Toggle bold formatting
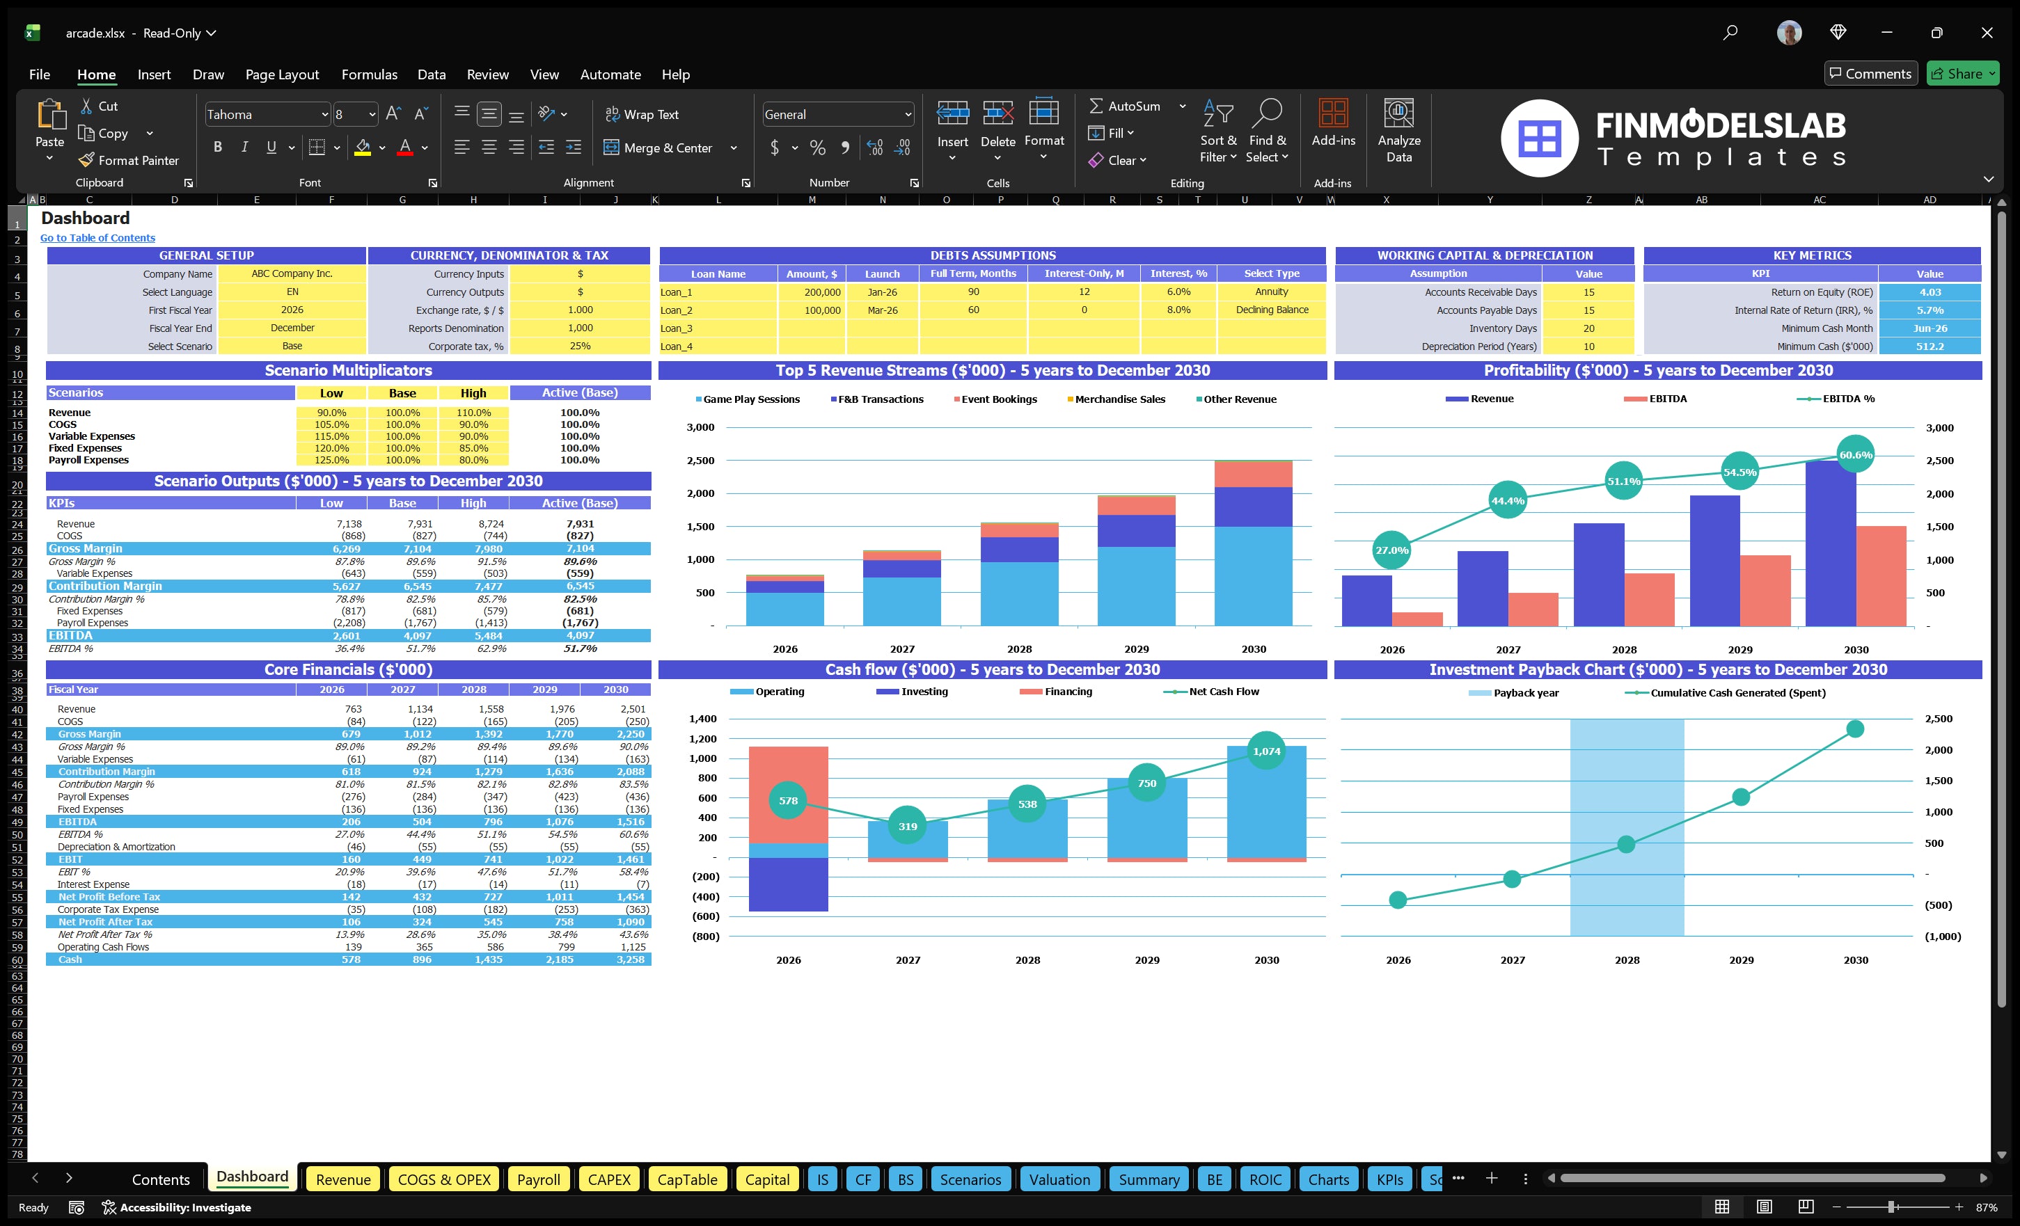 coord(217,147)
